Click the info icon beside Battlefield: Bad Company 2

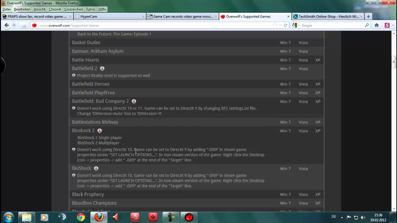click(134, 101)
